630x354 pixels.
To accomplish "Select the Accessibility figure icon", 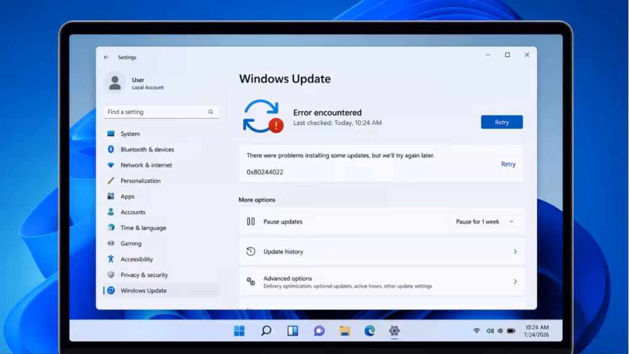I will pyautogui.click(x=111, y=259).
